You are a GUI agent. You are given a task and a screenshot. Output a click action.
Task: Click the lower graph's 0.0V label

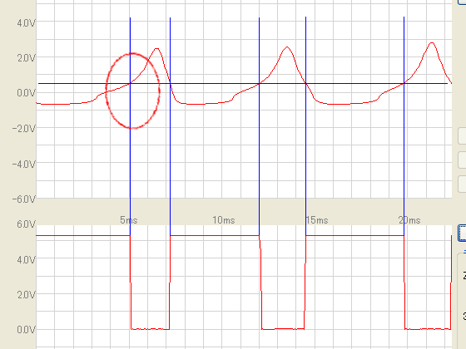pyautogui.click(x=26, y=330)
